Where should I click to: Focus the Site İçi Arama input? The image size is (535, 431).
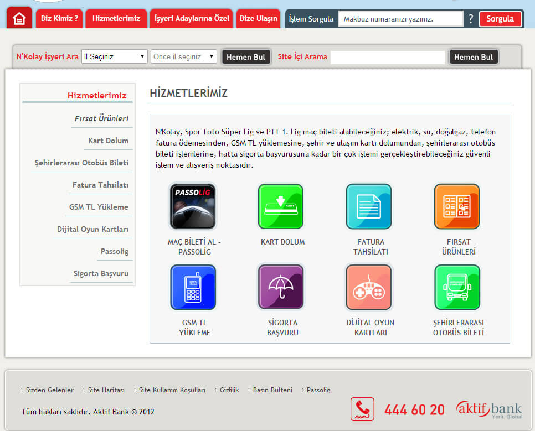coord(388,57)
